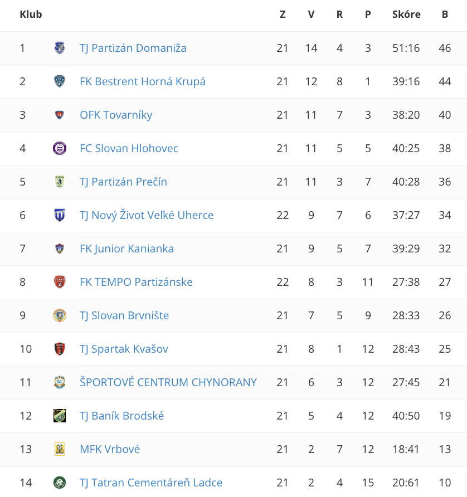Click the red FK TEMPO Partizánske crest

click(60, 282)
